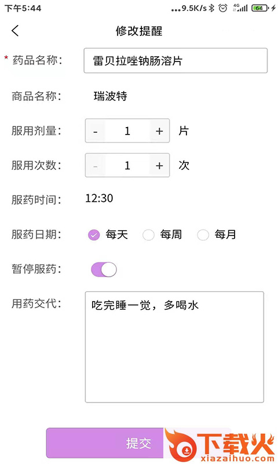Click the 用药交代 notes text area
Screen dimensions: 278x464
174,347
